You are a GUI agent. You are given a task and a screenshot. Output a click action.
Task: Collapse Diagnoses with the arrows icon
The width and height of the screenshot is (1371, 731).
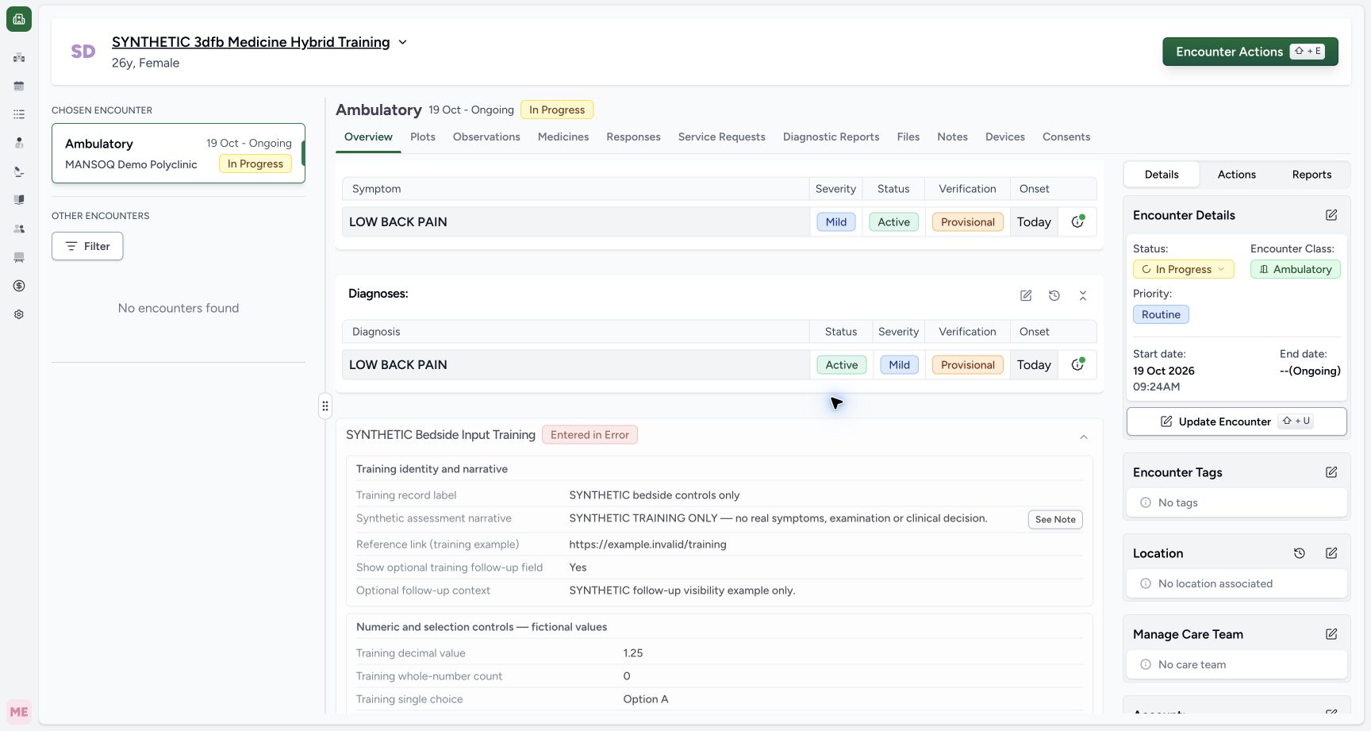pos(1083,295)
